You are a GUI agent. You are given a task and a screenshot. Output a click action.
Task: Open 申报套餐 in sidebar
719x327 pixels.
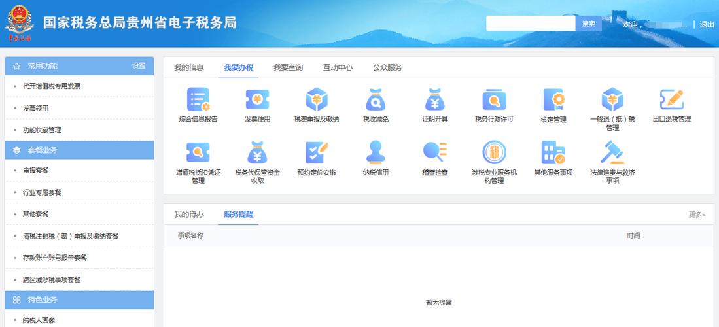(x=36, y=170)
